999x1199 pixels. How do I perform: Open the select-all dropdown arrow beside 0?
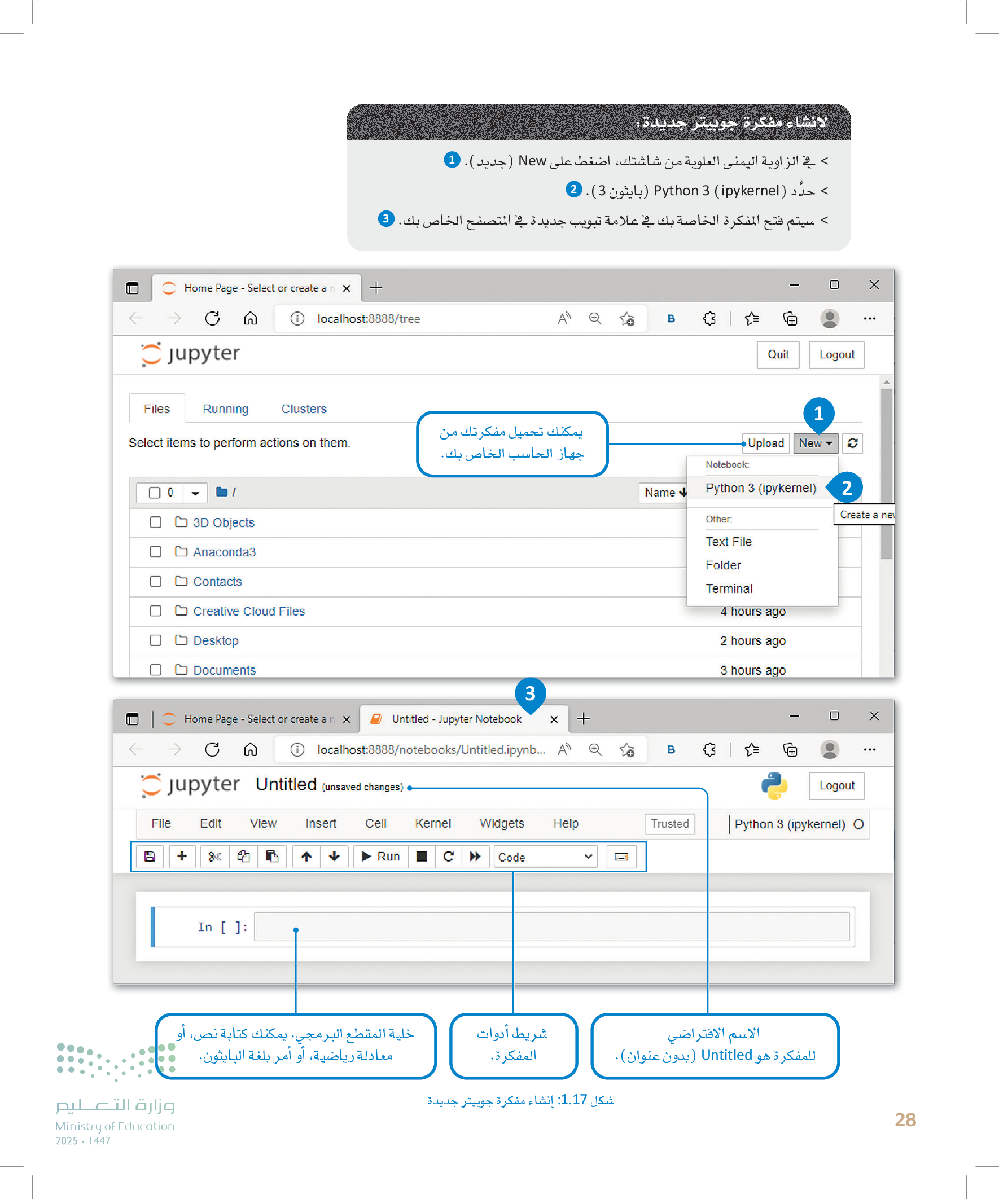[x=195, y=493]
